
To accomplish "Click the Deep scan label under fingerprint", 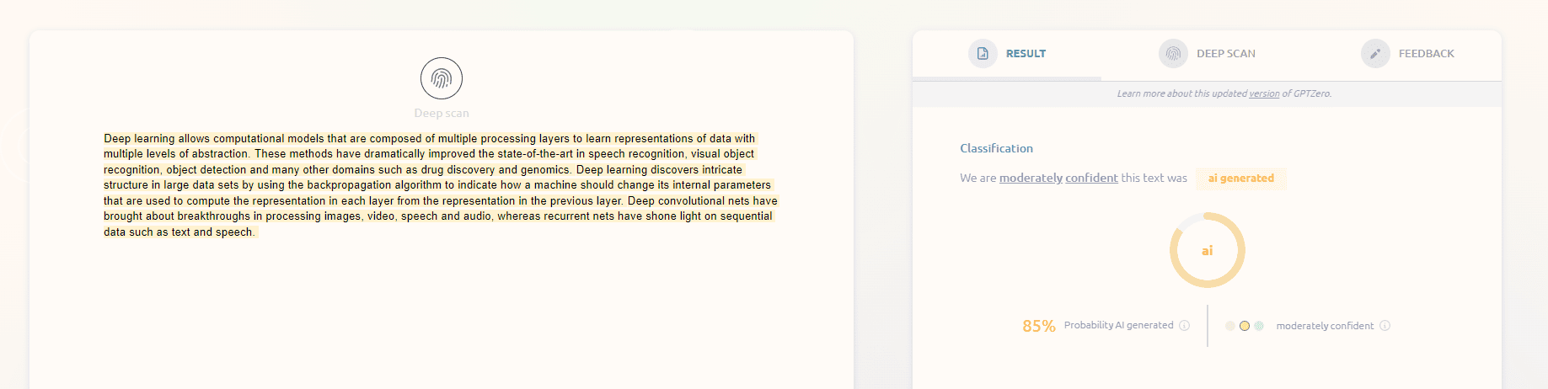I will 442,113.
